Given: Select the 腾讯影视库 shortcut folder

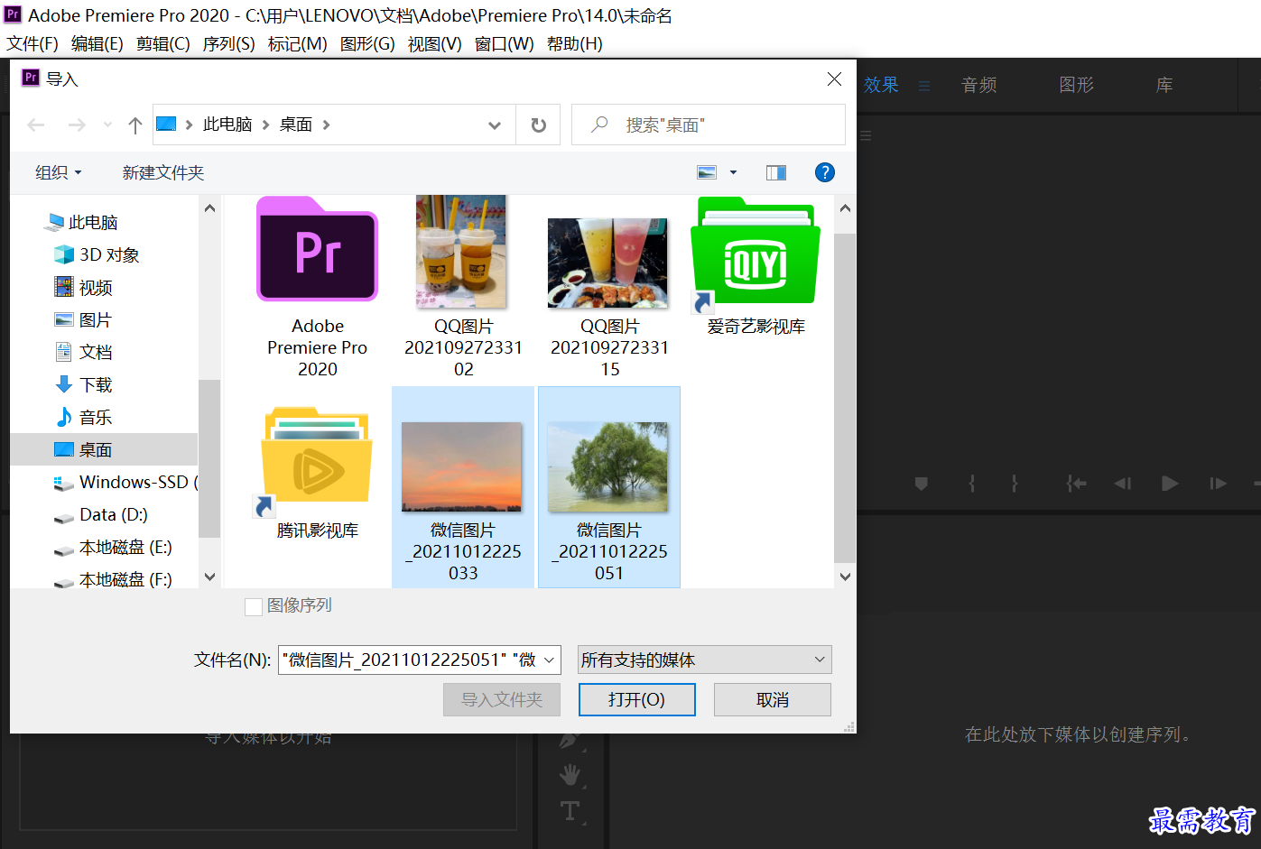Looking at the screenshot, I should coord(317,473).
